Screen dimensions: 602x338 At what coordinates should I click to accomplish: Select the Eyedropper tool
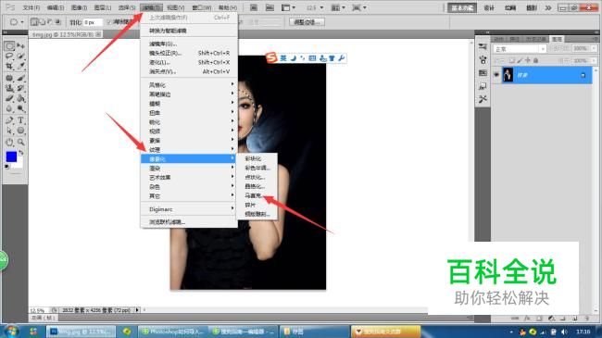(x=20, y=67)
